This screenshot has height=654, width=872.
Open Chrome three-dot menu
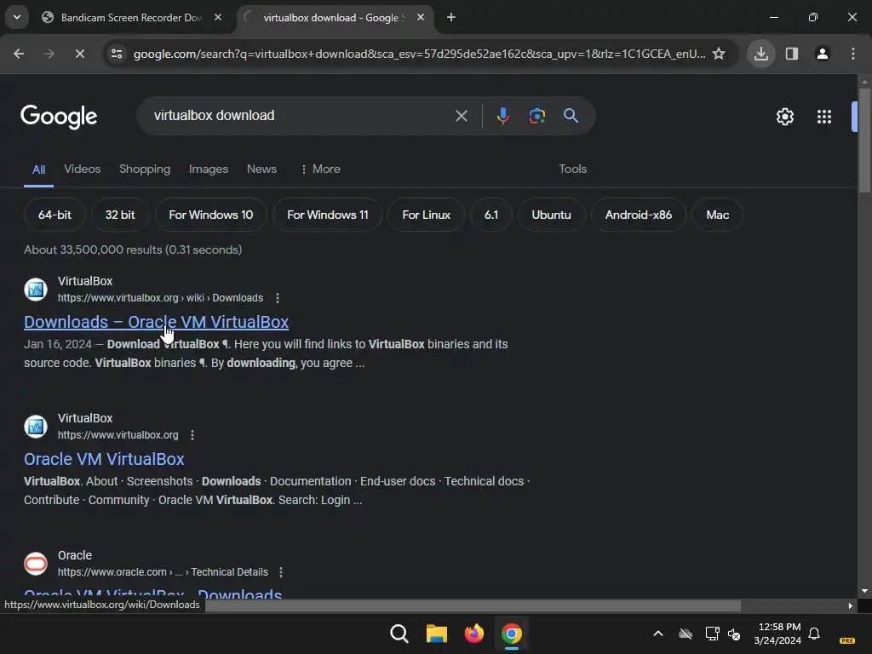point(852,54)
